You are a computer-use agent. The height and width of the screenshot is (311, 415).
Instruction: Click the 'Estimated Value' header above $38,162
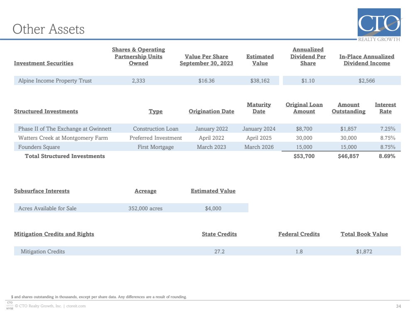[260, 60]
